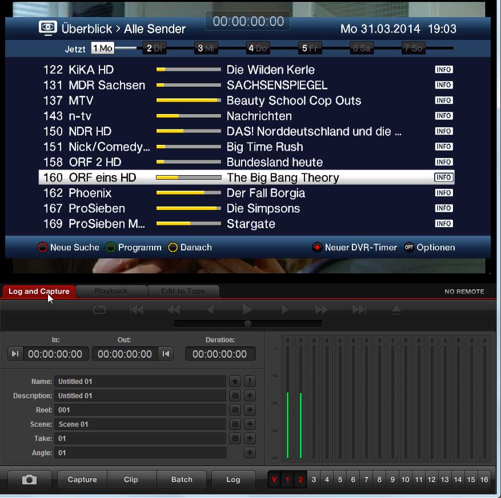
Task: Move the jog shuttle slider handle
Action: coord(247,323)
